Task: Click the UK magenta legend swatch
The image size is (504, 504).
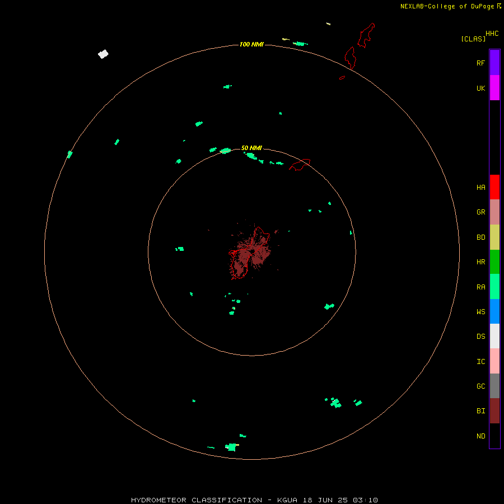Action: point(494,88)
